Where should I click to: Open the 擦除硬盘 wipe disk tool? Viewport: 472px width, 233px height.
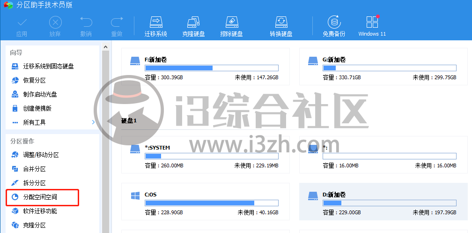[231, 27]
